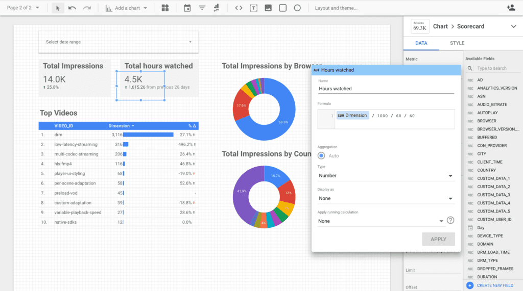Screen dimensions: 523x291
Task: Open the Type Number dropdown
Action: 386,175
